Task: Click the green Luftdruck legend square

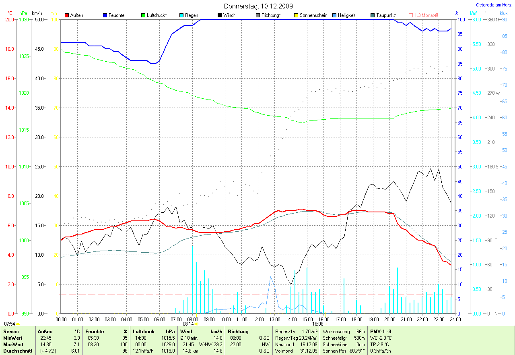Action: tap(143, 15)
